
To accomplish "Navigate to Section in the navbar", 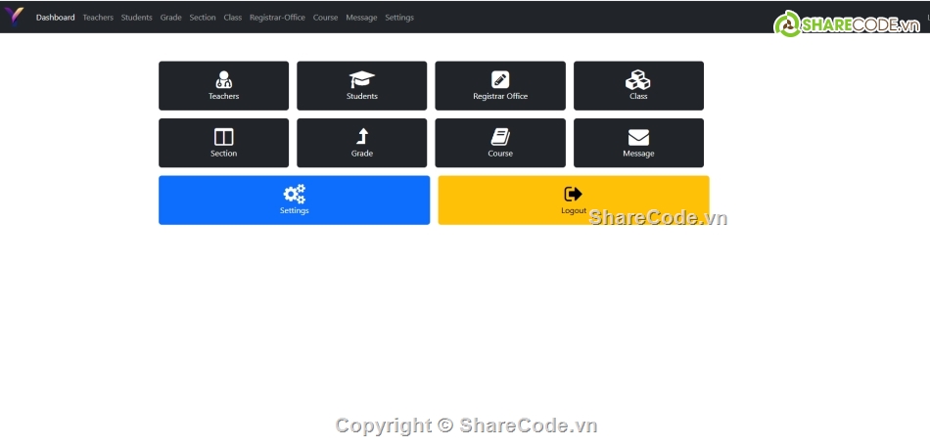I will point(203,18).
